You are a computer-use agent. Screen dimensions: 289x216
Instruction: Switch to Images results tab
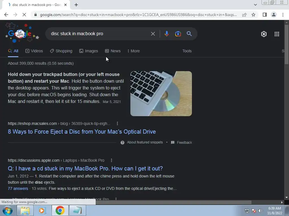89,51
